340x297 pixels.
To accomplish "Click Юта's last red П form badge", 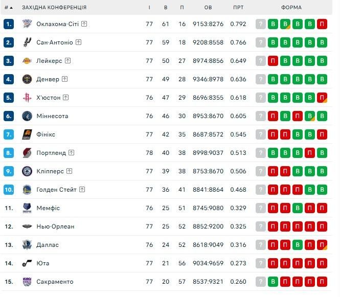I will pos(322,263).
